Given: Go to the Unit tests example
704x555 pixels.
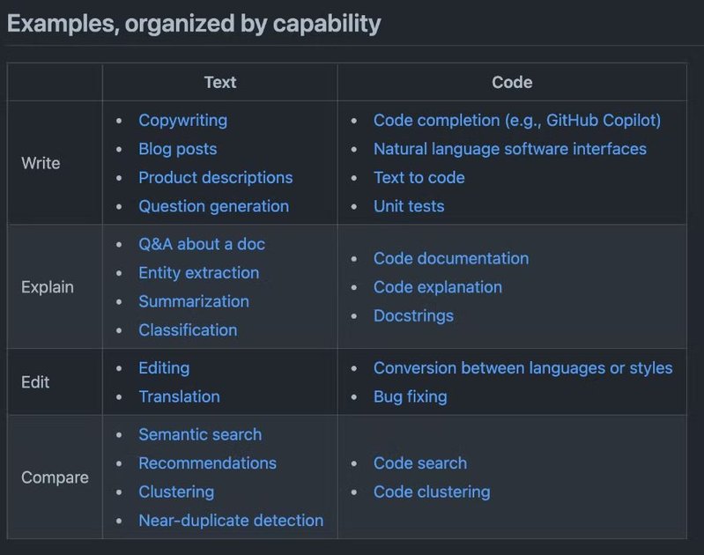Looking at the screenshot, I should point(408,206).
